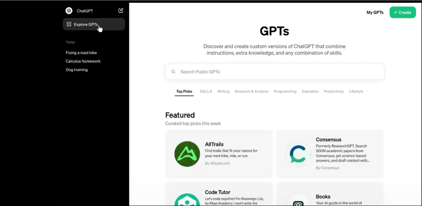Click the AllTrails description about finding trails
This screenshot has height=206, width=422.
point(231,153)
